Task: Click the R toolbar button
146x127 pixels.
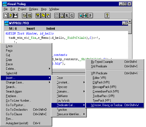Action: point(67,16)
